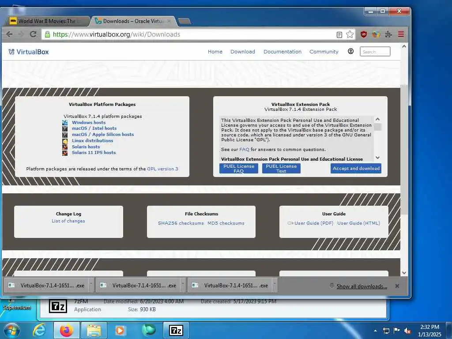This screenshot has width=452, height=339.
Task: Open the Solaris 11 IPS hosts link
Action: coord(94,152)
